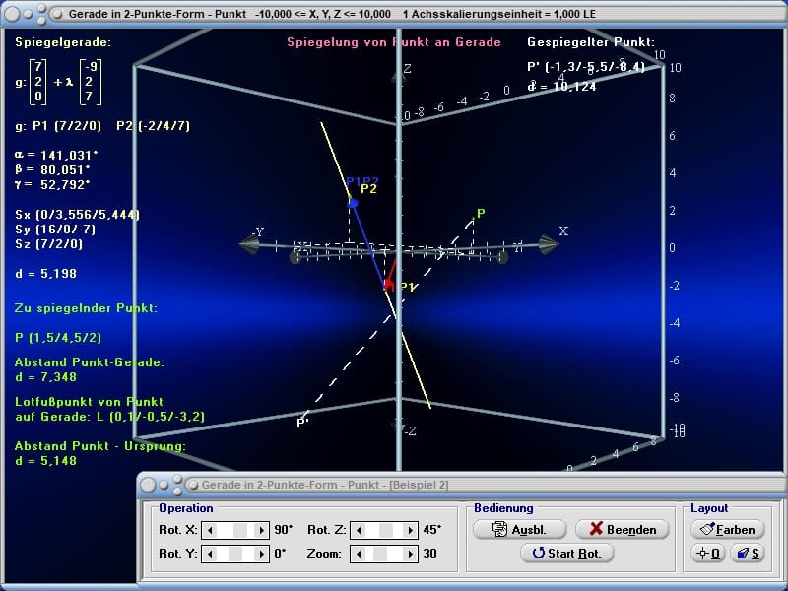Start rotation with Start Rot. button
Screen dimensions: 788x591
(567, 553)
